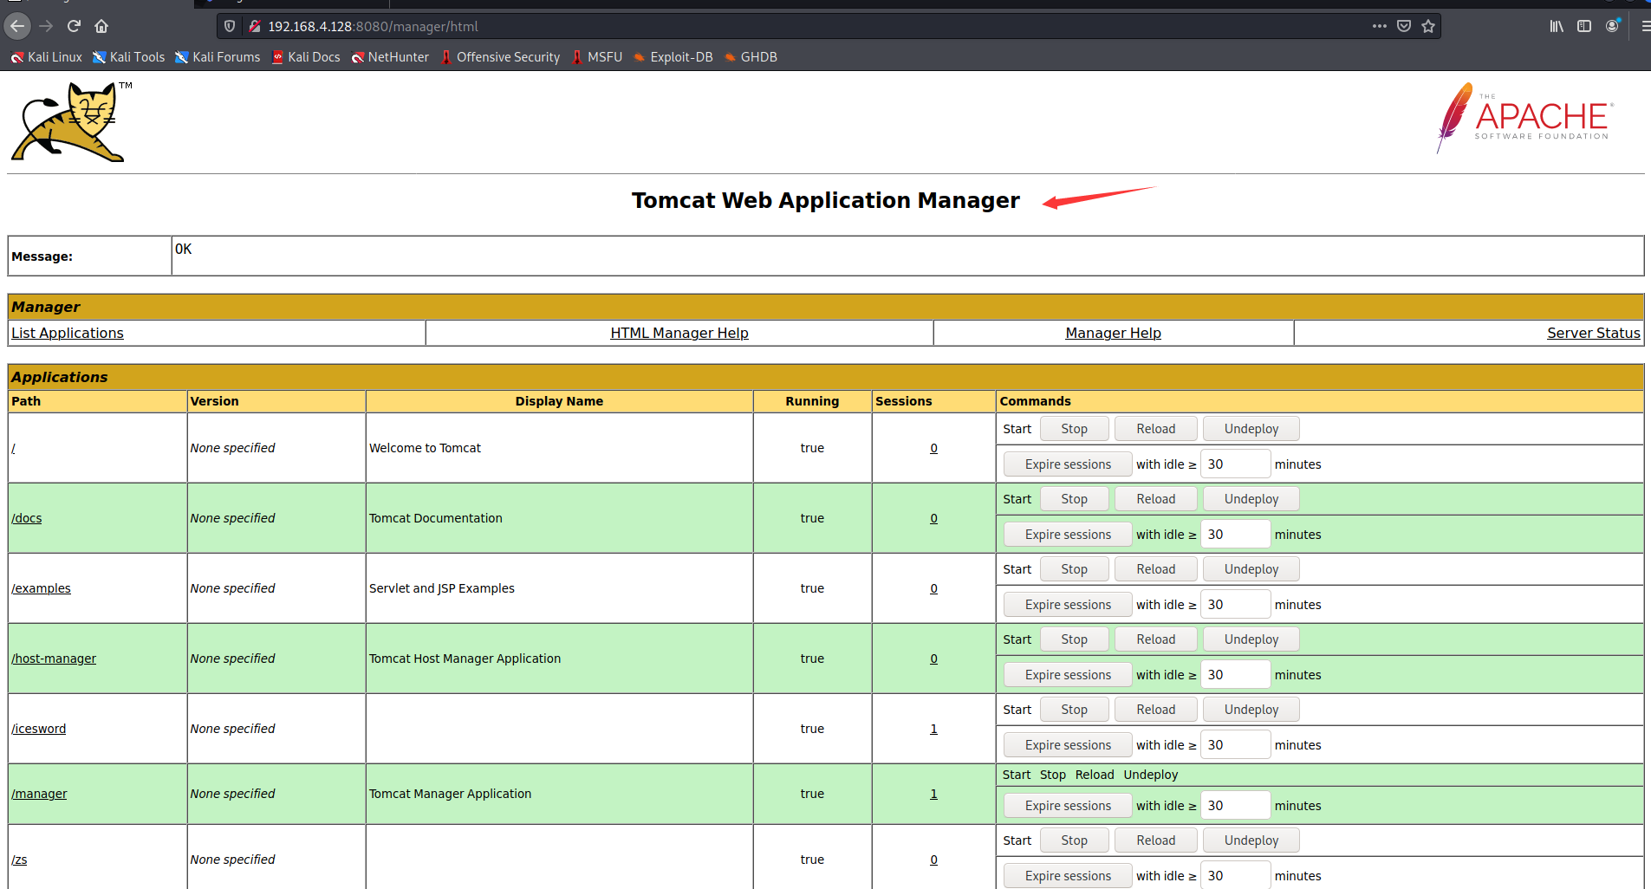1651x889 pixels.
Task: Open the Kali Docs bookmark
Action: (x=306, y=57)
